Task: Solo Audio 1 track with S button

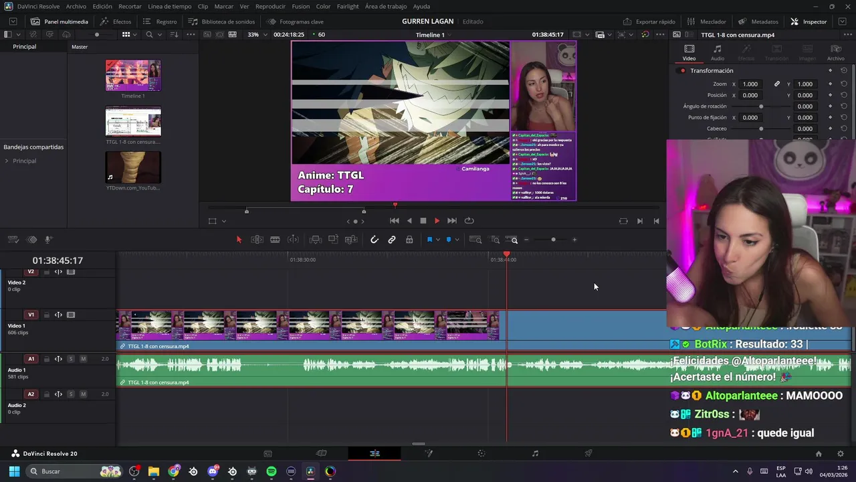Action: 71,359
